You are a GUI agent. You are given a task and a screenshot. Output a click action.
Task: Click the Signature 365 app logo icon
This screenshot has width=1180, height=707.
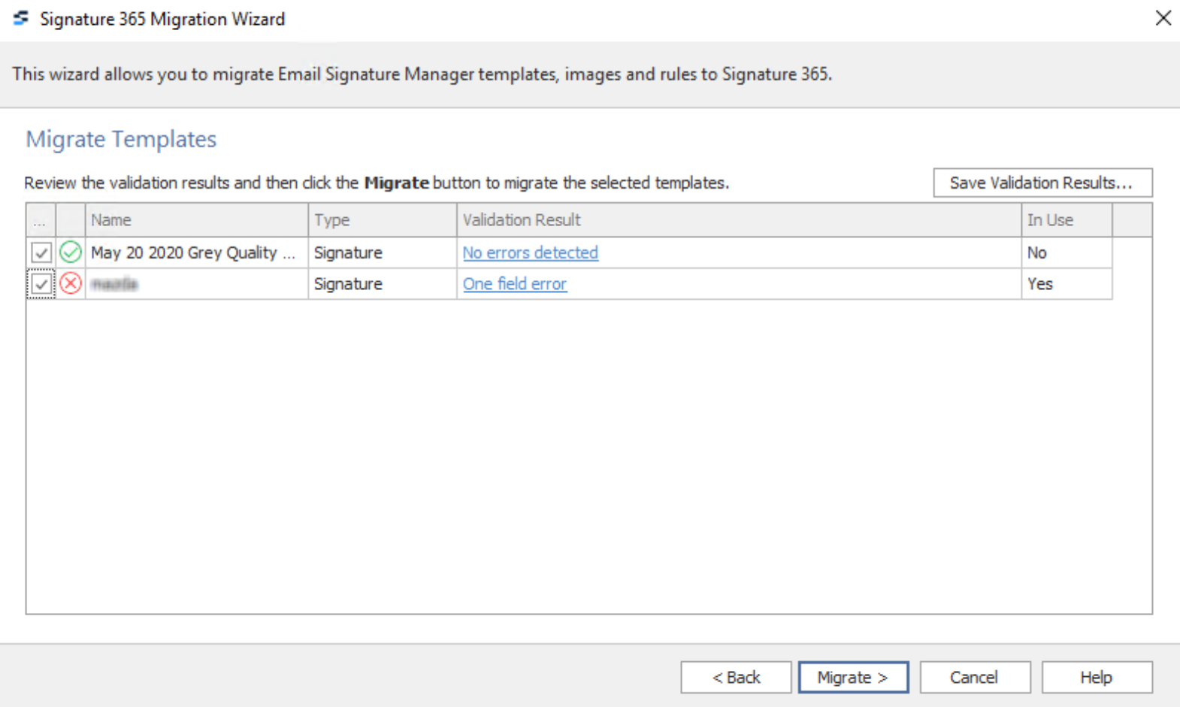[x=21, y=18]
